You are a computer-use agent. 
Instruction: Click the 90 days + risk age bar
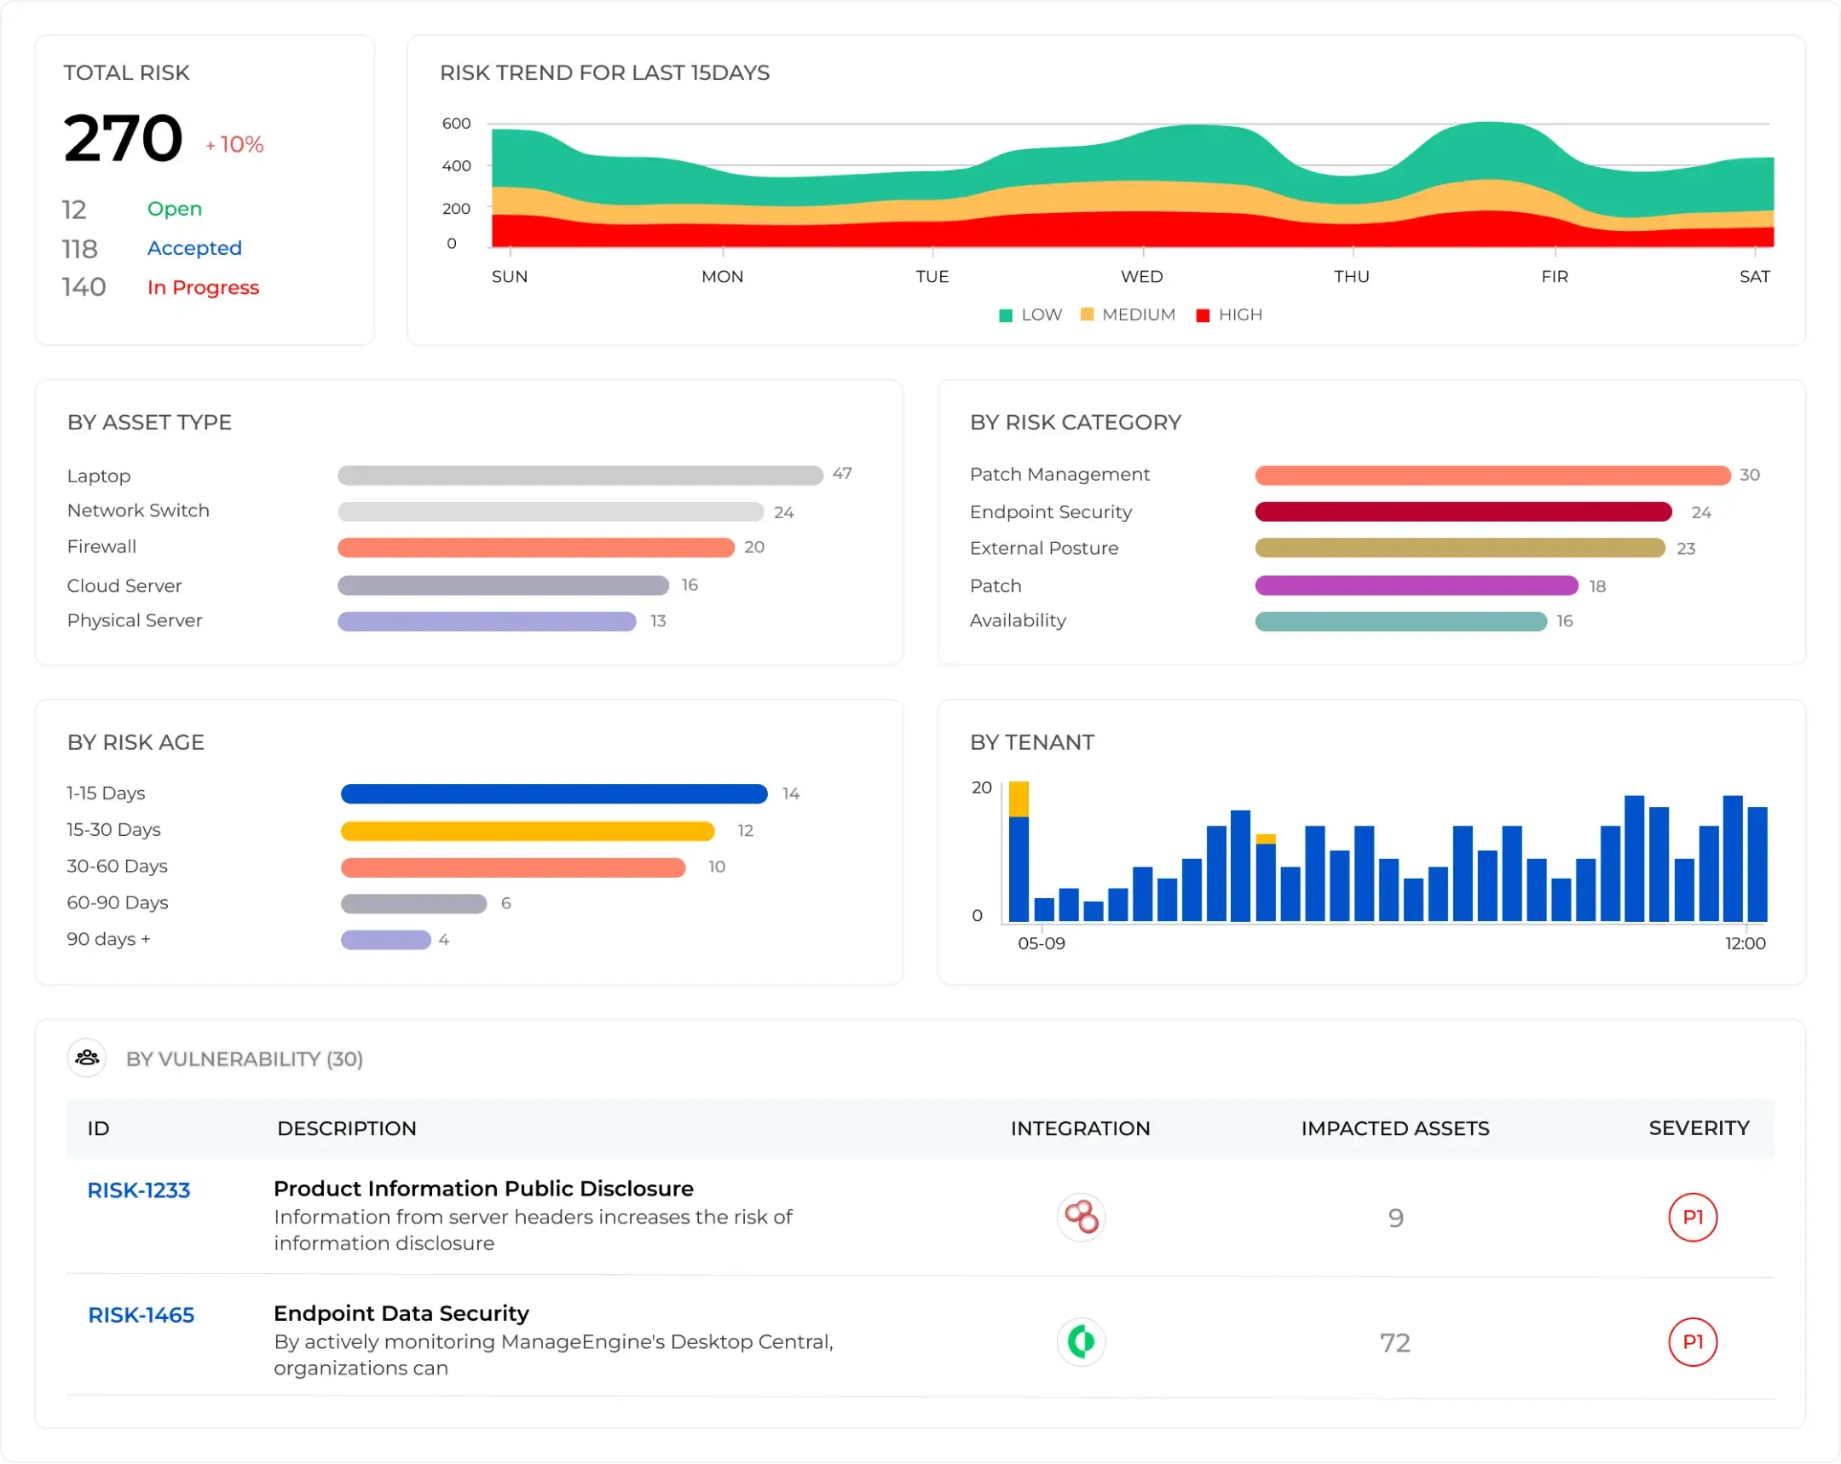pos(386,940)
